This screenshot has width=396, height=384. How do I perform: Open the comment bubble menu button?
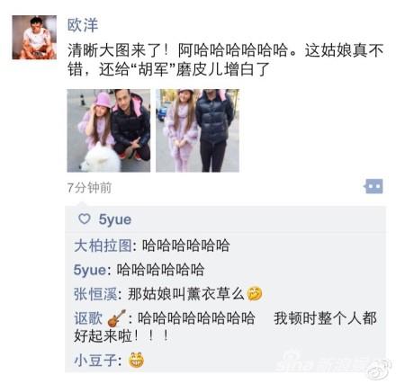[373, 186]
